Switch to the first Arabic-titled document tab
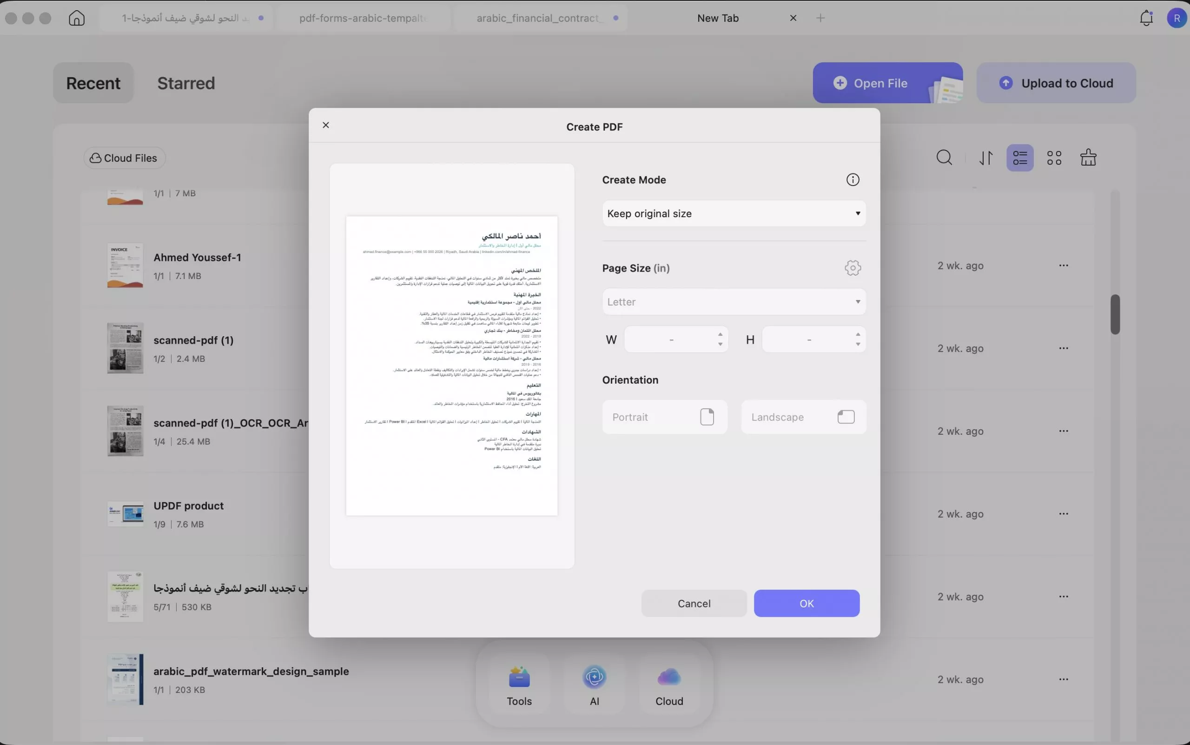Screen dimensions: 1190x745 point(186,18)
